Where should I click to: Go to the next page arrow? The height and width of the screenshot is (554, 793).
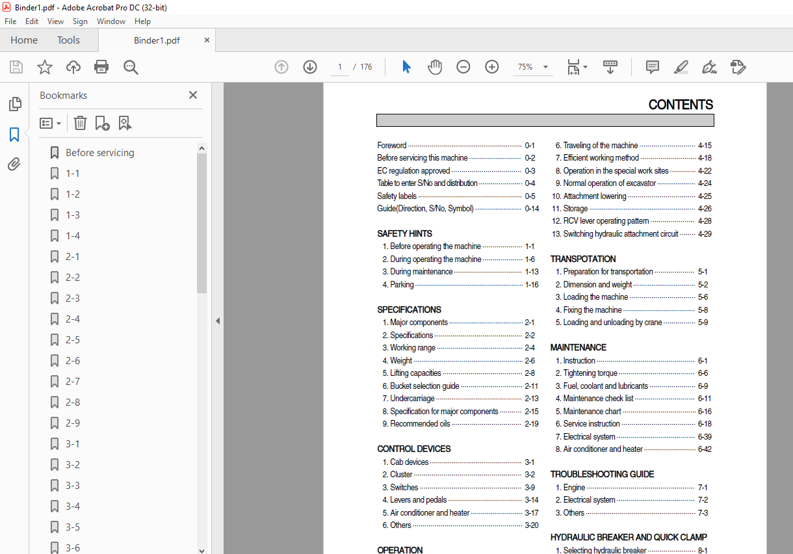[x=310, y=67]
